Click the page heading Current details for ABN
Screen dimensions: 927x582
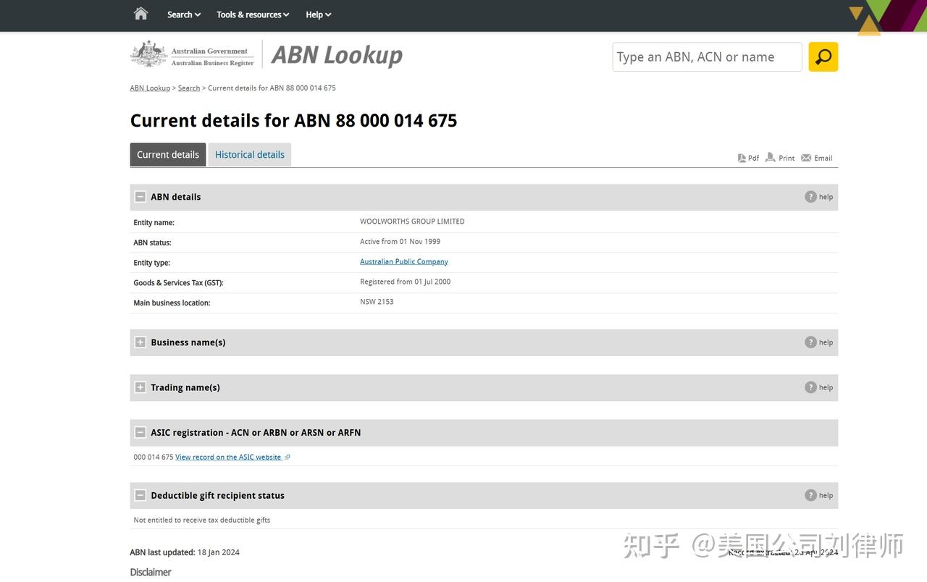coord(293,120)
